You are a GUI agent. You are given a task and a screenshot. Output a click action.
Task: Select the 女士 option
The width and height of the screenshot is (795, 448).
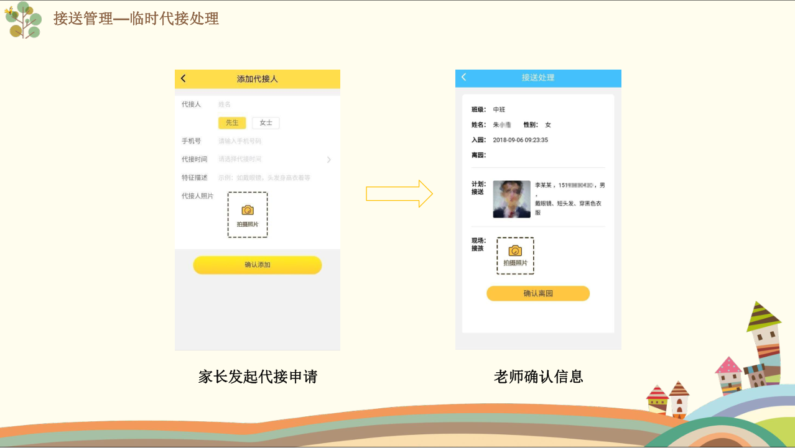(266, 123)
